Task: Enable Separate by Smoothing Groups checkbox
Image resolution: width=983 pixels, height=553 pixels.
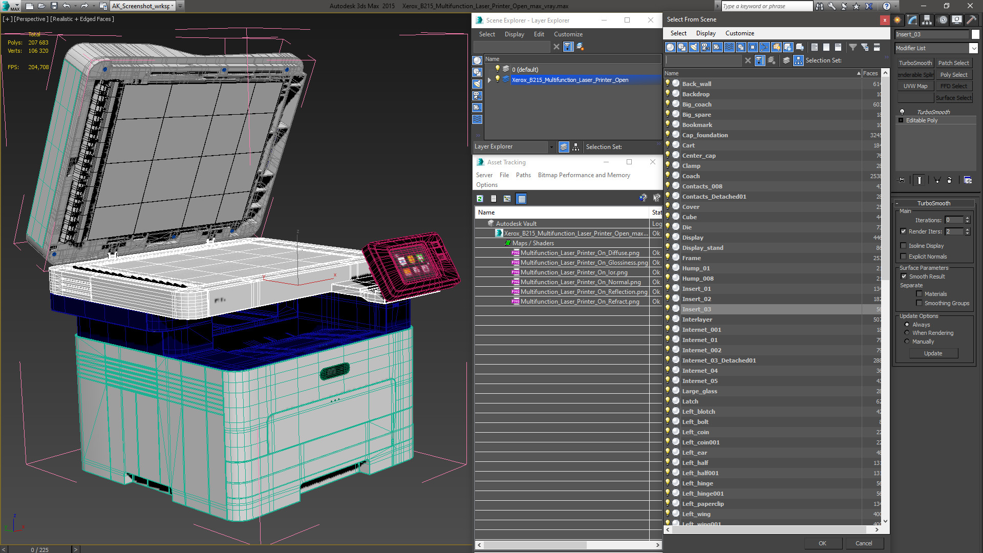Action: (x=919, y=303)
